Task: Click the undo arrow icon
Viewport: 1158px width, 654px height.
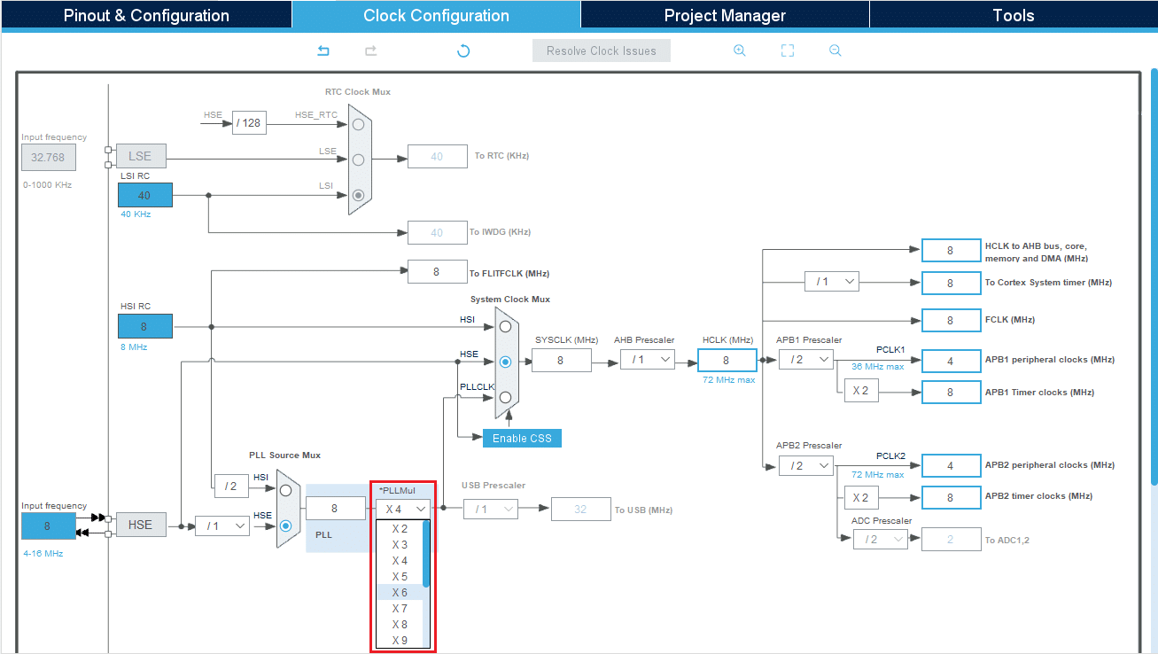Action: click(x=323, y=51)
